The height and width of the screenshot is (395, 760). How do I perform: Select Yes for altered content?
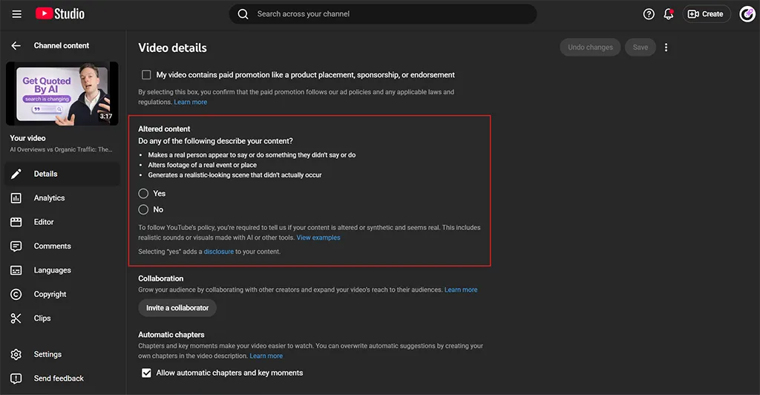[144, 193]
